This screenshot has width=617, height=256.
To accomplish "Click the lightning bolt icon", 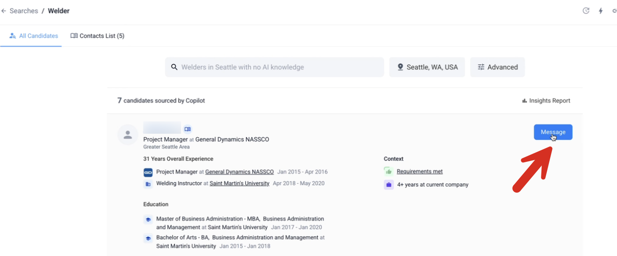I will [x=601, y=11].
